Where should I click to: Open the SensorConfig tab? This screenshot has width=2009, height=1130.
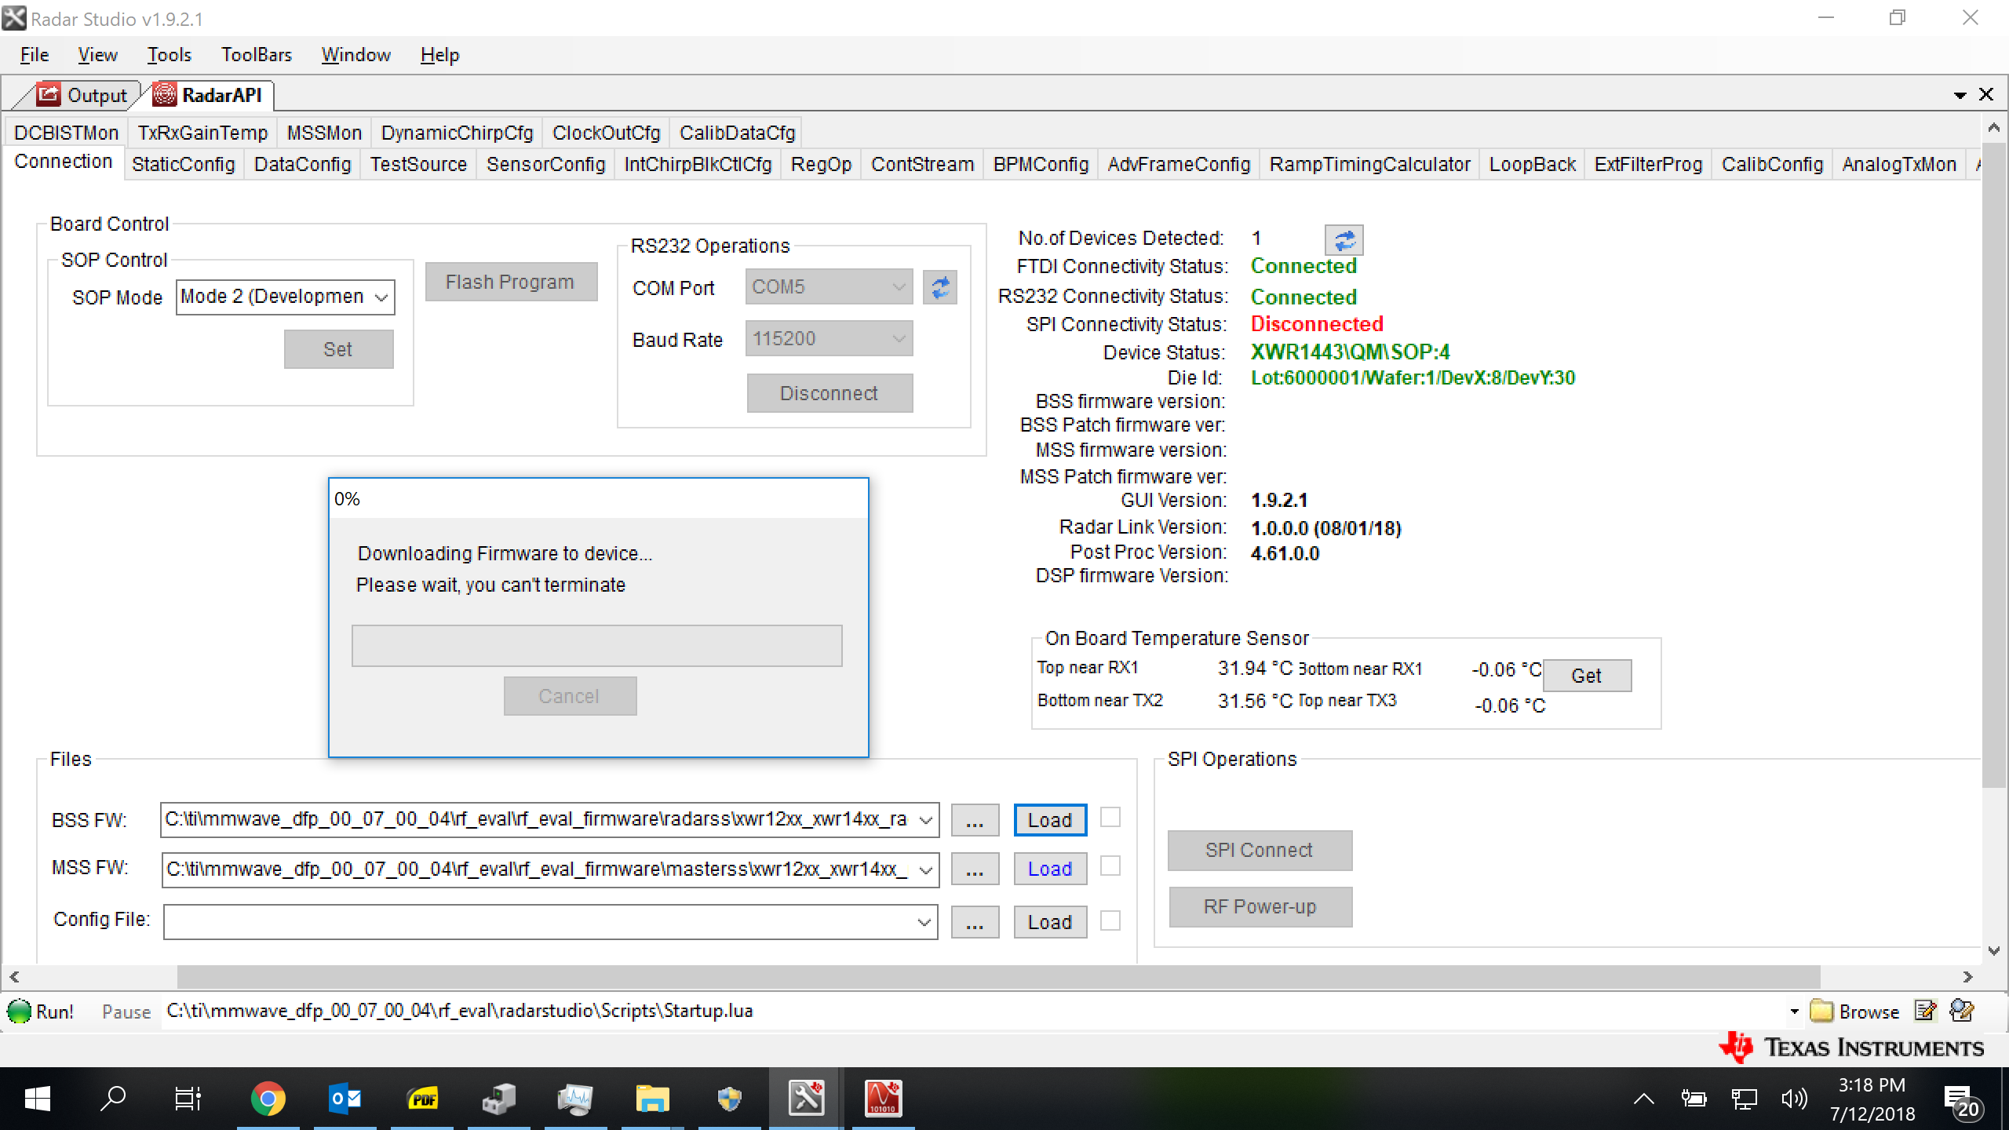coord(545,164)
